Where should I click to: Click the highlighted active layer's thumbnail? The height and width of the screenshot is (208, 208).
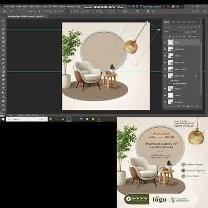[x=170, y=43]
